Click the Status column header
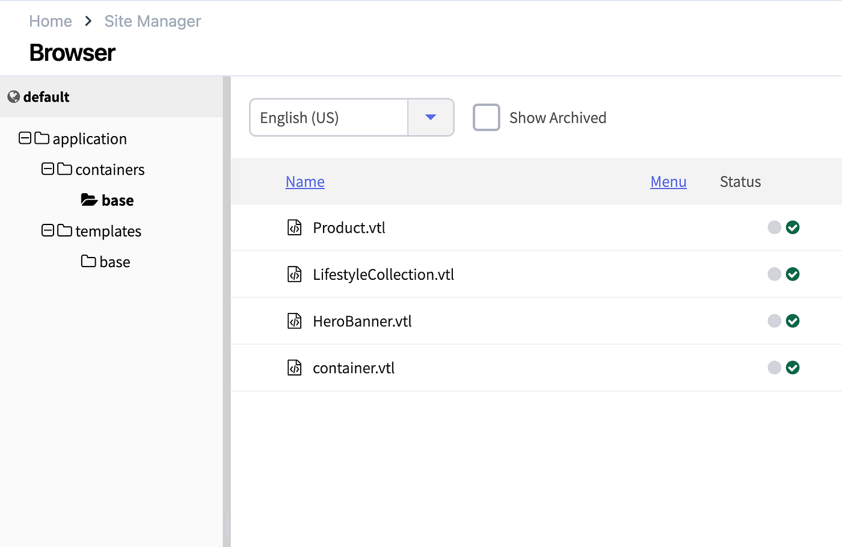The width and height of the screenshot is (842, 547). point(740,182)
